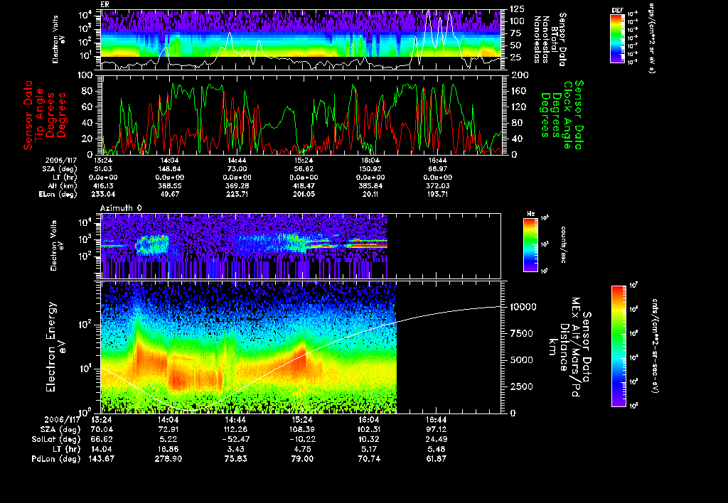Click the SZA value 97.12
Viewport: 728px width, 503px height.
[436, 430]
